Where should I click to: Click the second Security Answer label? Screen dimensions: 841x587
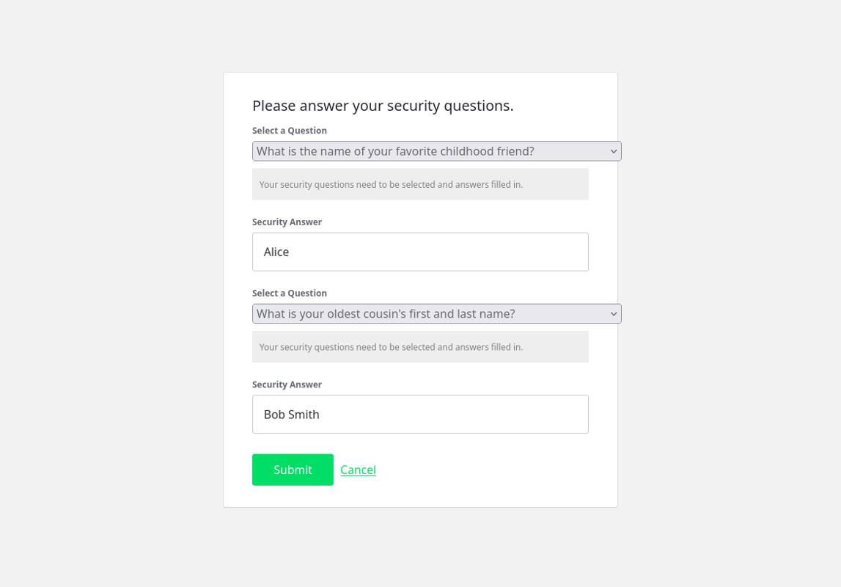[x=287, y=384]
